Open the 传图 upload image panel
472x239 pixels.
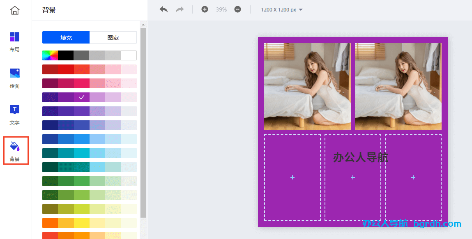tap(15, 78)
